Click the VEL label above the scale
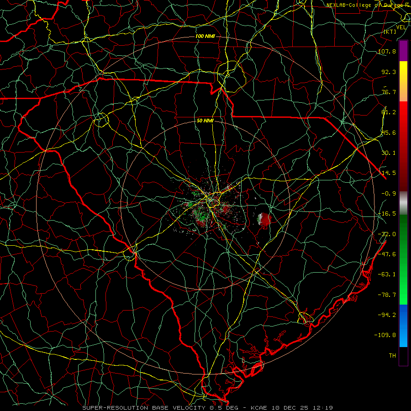The width and height of the screenshot is (411, 411). (401, 27)
